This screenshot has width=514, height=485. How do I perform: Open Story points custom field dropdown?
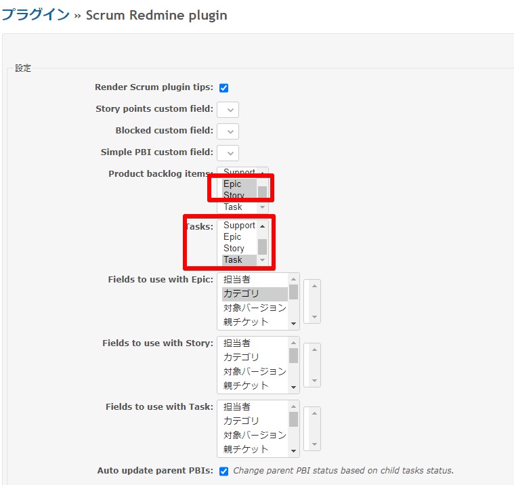pos(228,110)
